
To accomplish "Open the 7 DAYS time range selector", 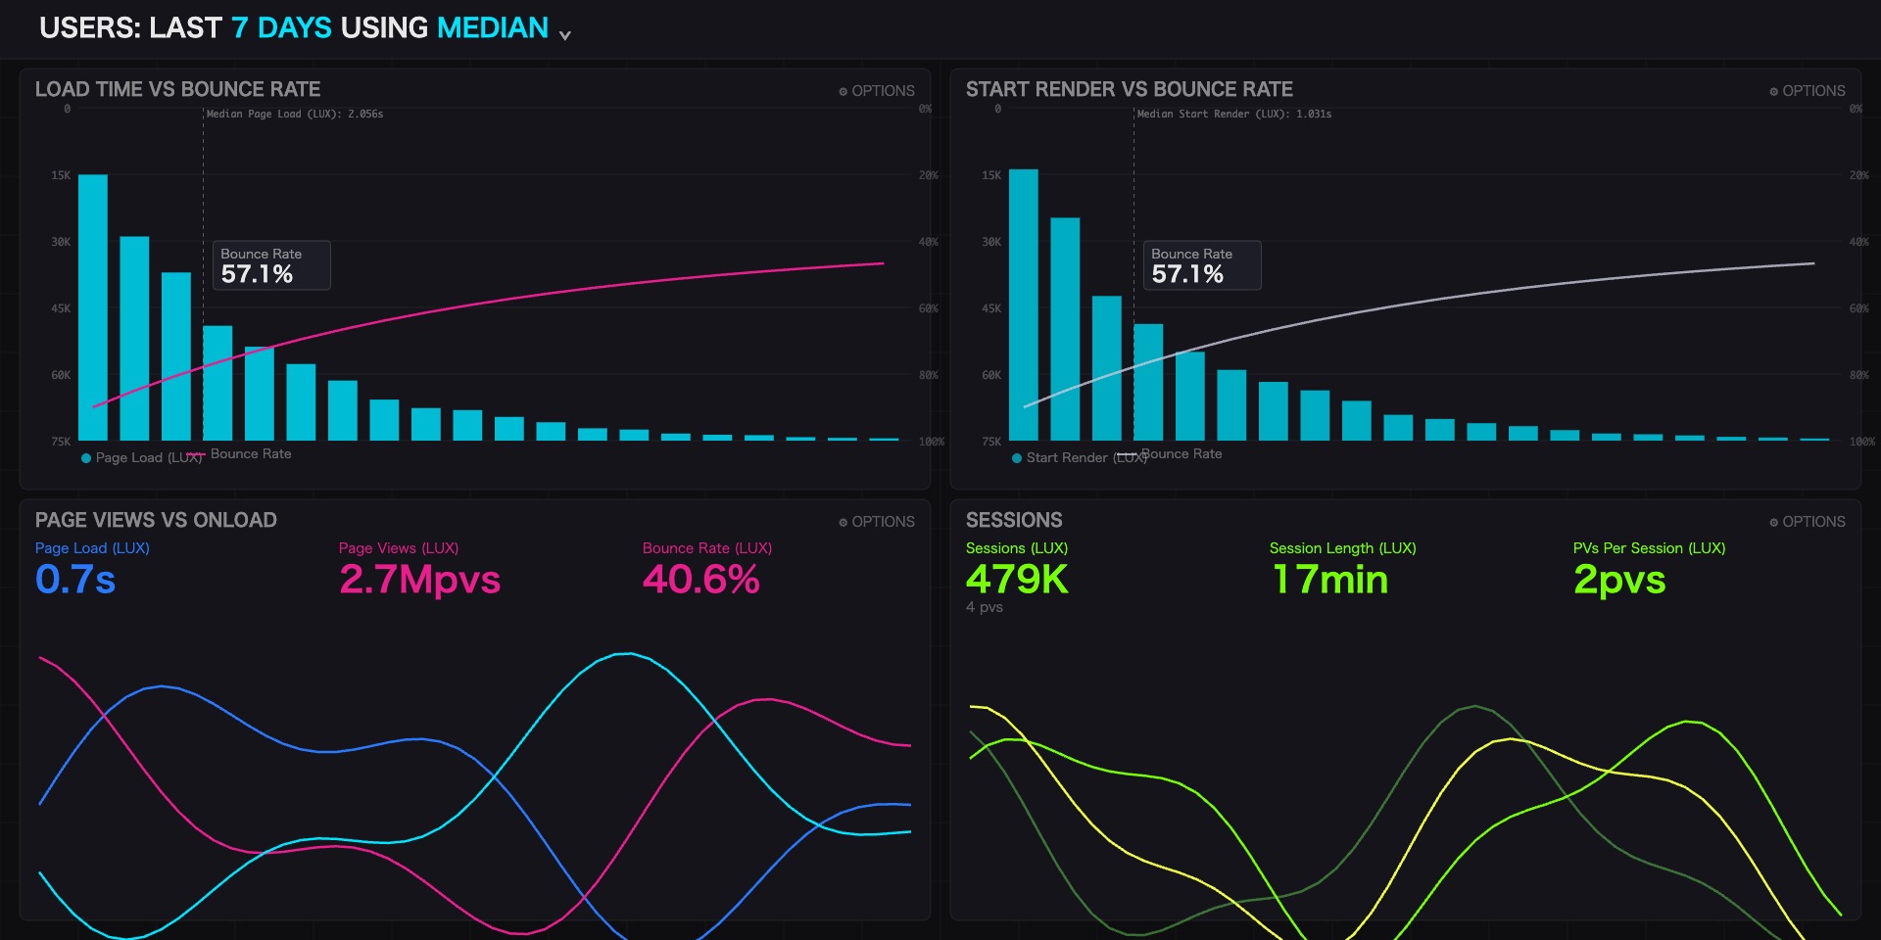I will [281, 27].
